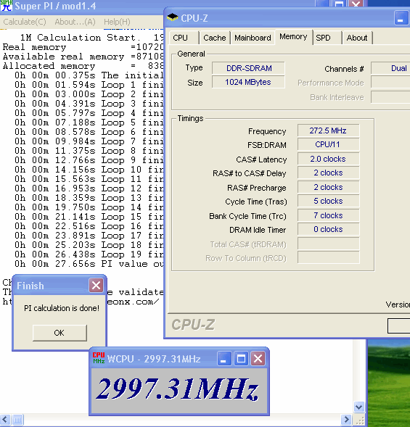The image size is (410, 427).
Task: Click the 2997.31MHz readout in WCPU
Action: tap(178, 389)
